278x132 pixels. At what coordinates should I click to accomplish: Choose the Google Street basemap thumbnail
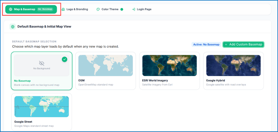click(42, 107)
